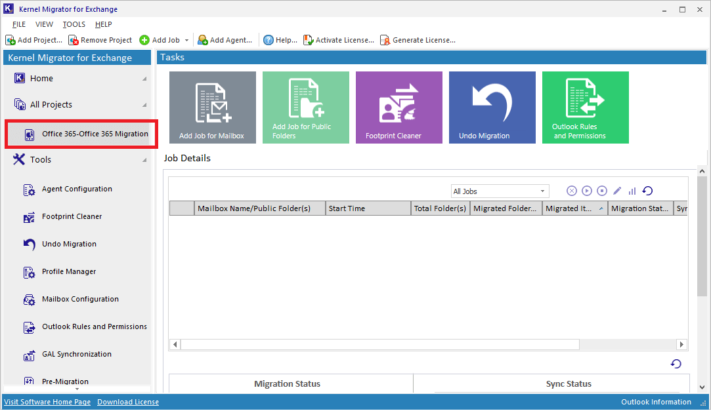Image resolution: width=711 pixels, height=411 pixels.
Task: Open Profile Manager tool
Action: tap(69, 272)
